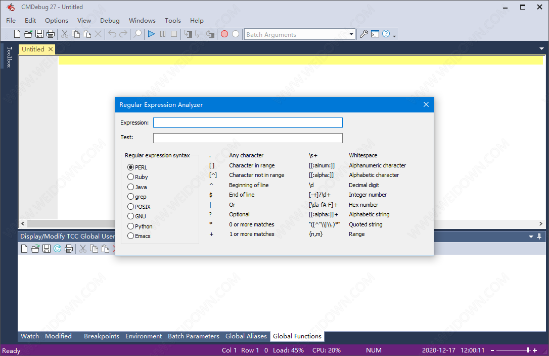Switch syntax to GNU

point(136,216)
